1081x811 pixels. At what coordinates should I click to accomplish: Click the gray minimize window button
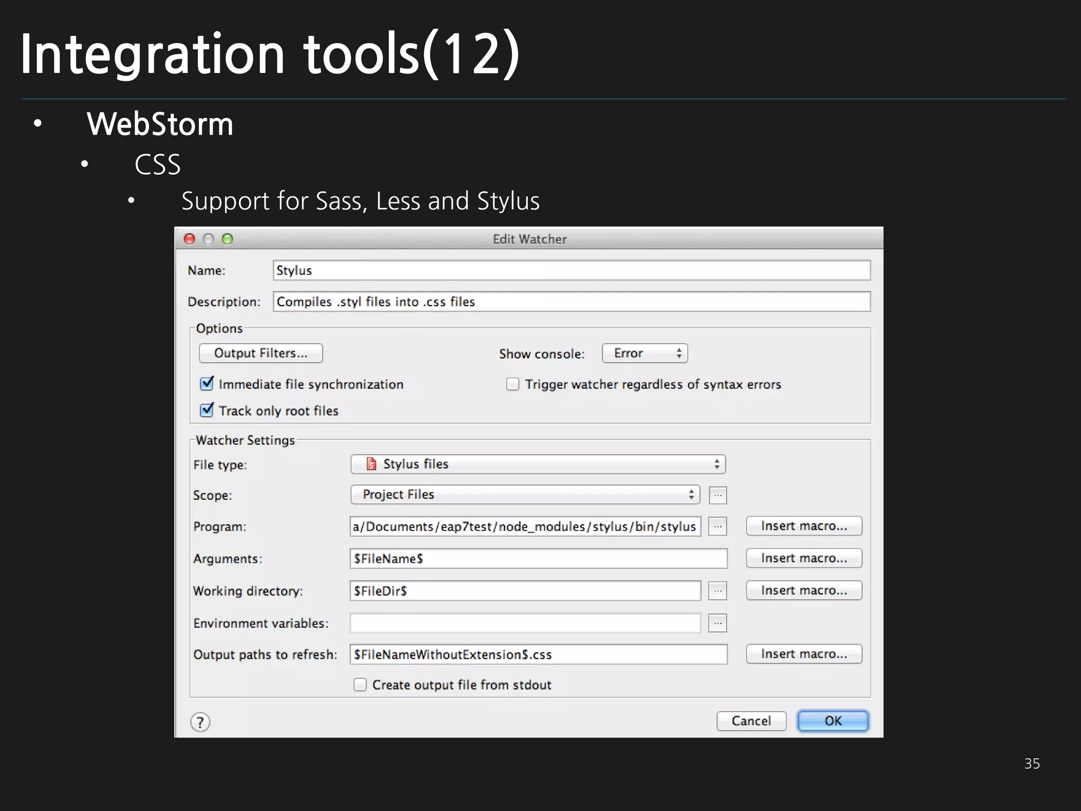tap(208, 239)
